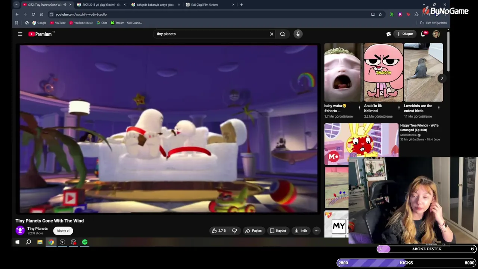The height and width of the screenshot is (269, 478).
Task: Run search with the magnifier button
Action: (283, 34)
